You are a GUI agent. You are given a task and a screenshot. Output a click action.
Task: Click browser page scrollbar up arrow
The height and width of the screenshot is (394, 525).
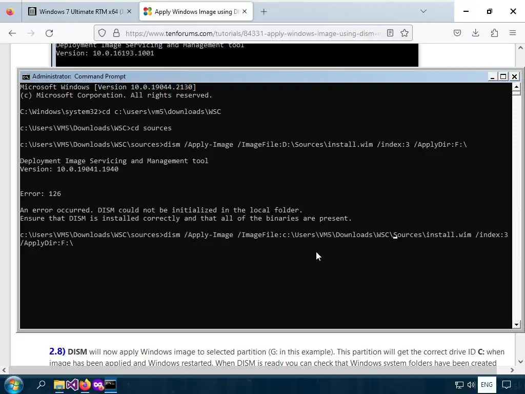click(x=520, y=48)
